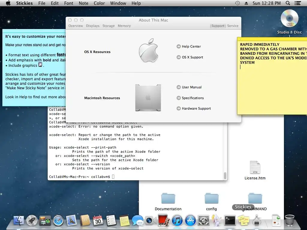
Task: Open Notes yellow notepad icon in Dock
Action: click(124, 221)
